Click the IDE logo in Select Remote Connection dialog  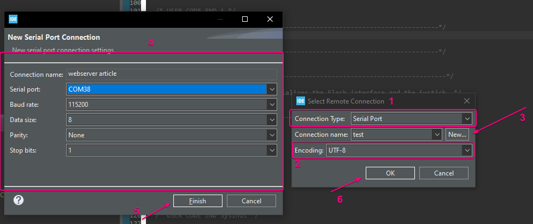(x=301, y=101)
